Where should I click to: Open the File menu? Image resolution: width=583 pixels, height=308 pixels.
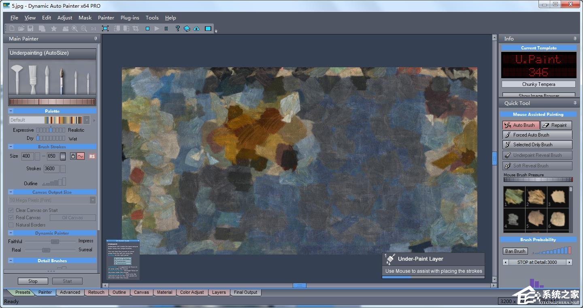pos(14,17)
